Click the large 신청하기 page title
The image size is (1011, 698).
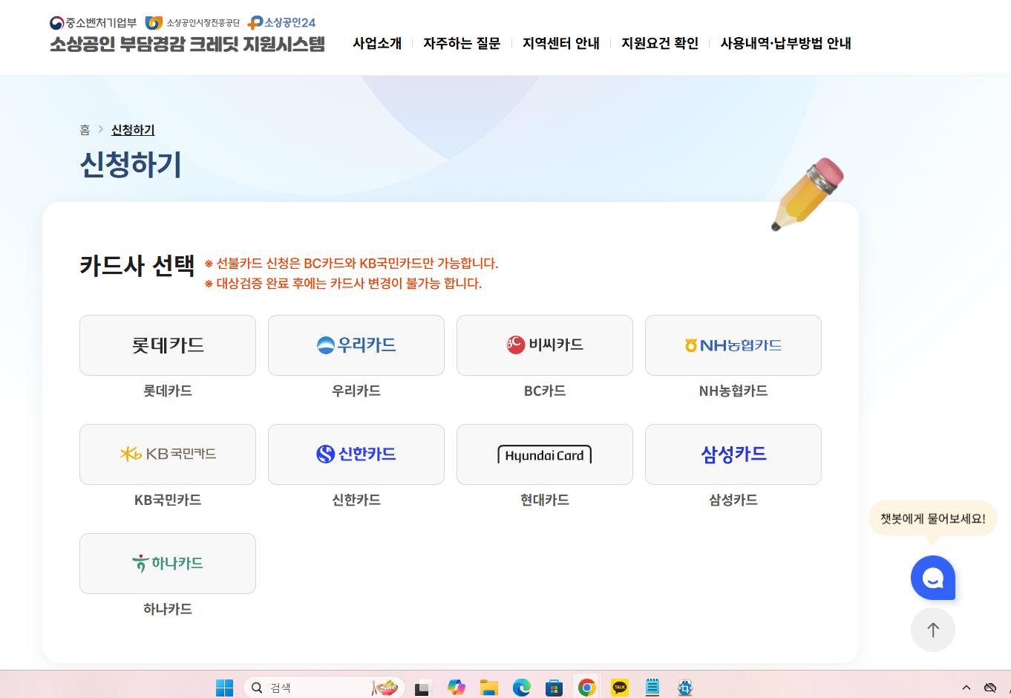[x=131, y=164]
